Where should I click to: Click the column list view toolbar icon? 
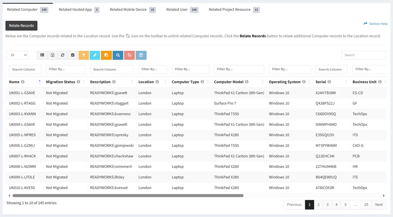(42, 55)
